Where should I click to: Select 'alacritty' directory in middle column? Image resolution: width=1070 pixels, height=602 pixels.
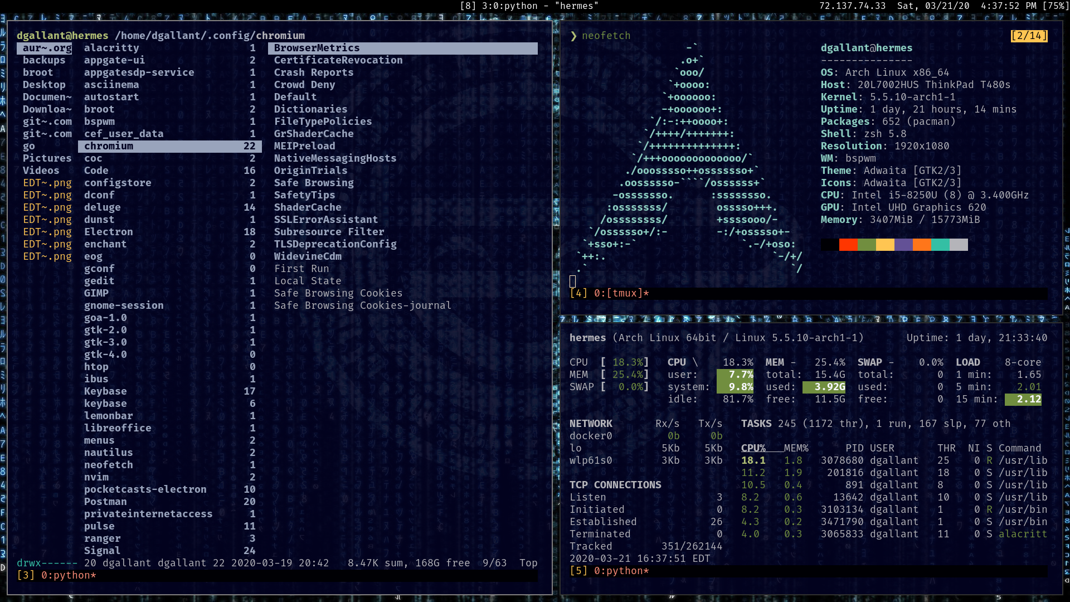pos(170,48)
